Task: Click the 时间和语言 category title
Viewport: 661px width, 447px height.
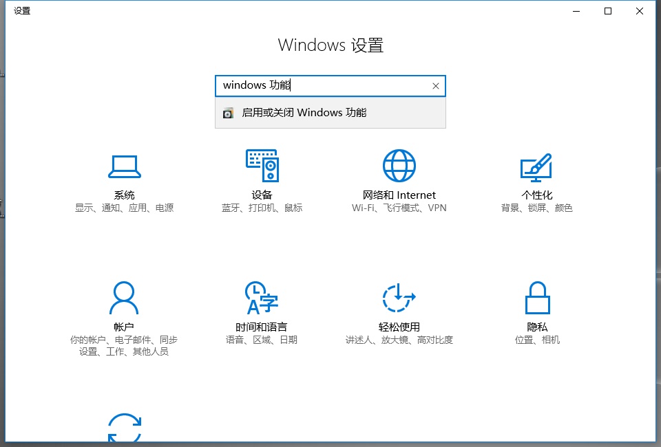Action: [262, 327]
